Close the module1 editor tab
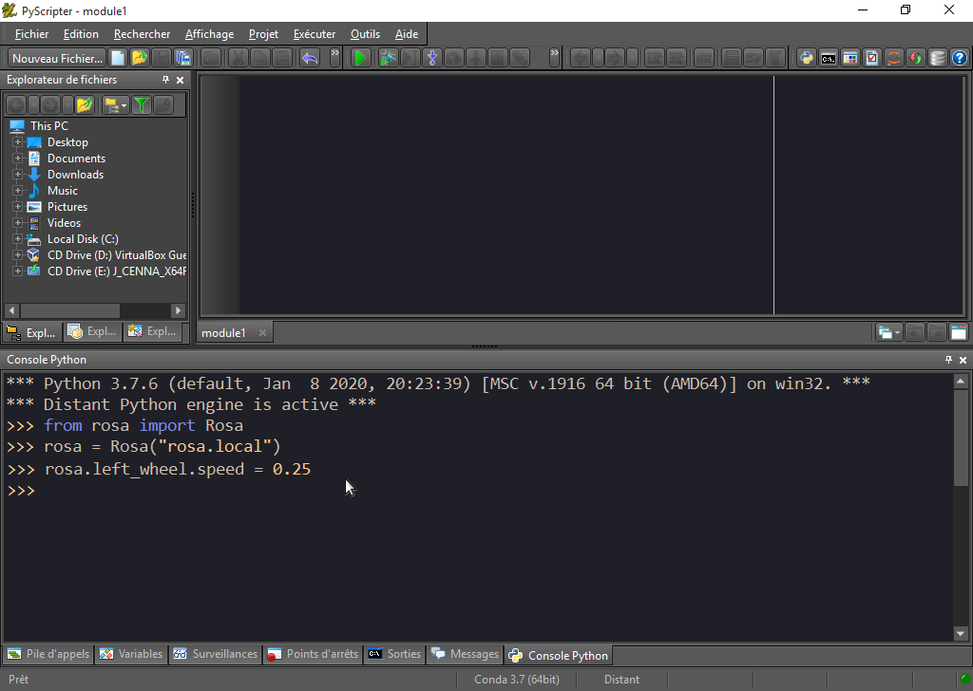973x691 pixels. click(262, 332)
